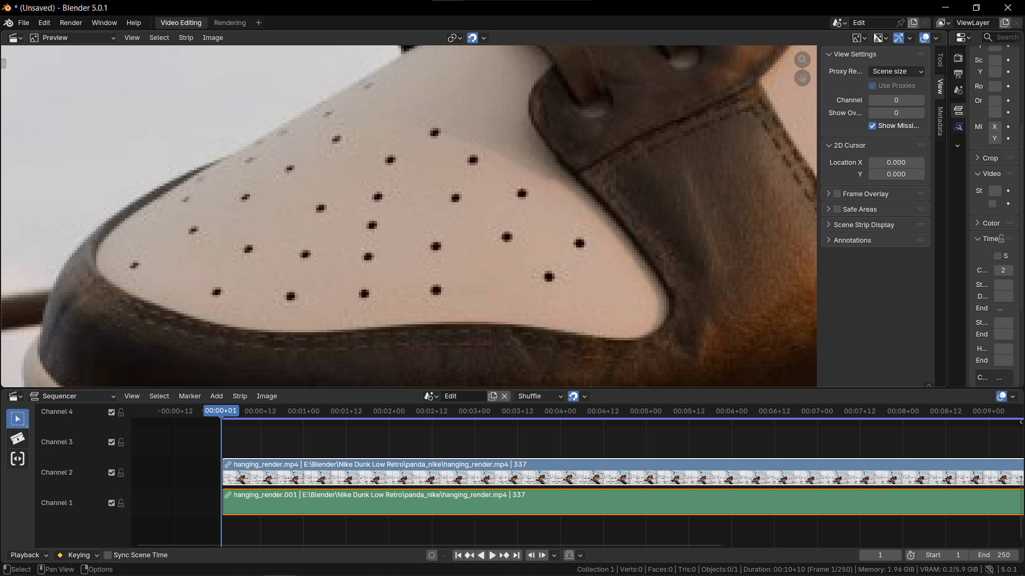Open the Shuffle overlap mode dropdown
The height and width of the screenshot is (576, 1025).
pos(539,396)
